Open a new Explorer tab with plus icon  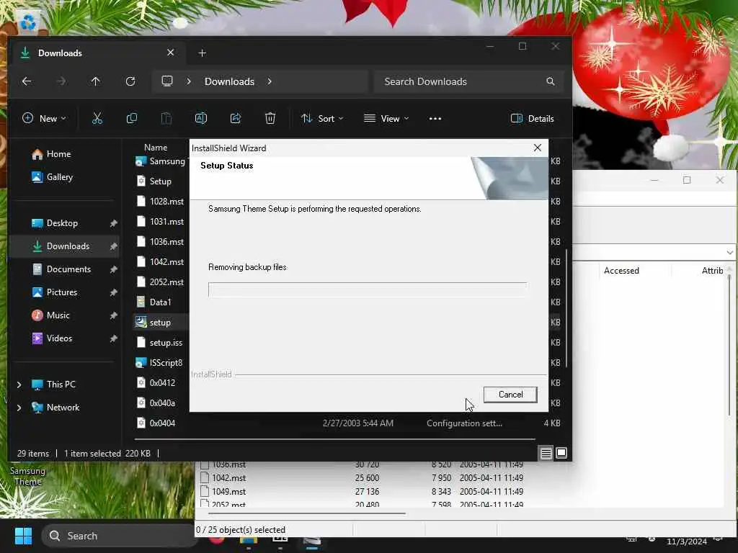[x=203, y=53]
